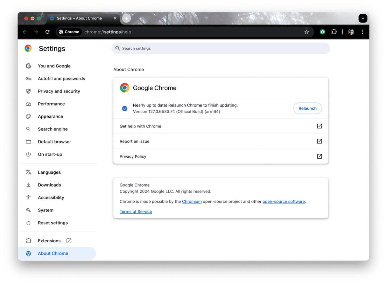The width and height of the screenshot is (387, 284).
Task: Click the magnifier icon in Search settings
Action: [x=117, y=48]
